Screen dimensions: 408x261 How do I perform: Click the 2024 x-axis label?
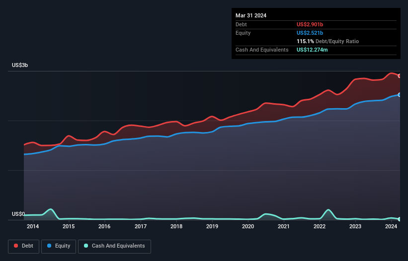(x=391, y=227)
